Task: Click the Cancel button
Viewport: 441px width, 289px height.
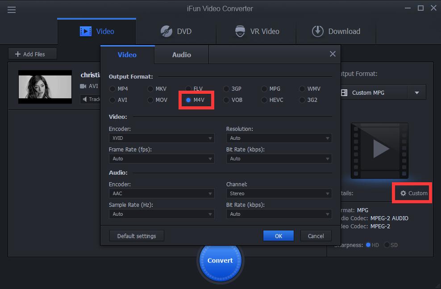Action: click(316, 236)
